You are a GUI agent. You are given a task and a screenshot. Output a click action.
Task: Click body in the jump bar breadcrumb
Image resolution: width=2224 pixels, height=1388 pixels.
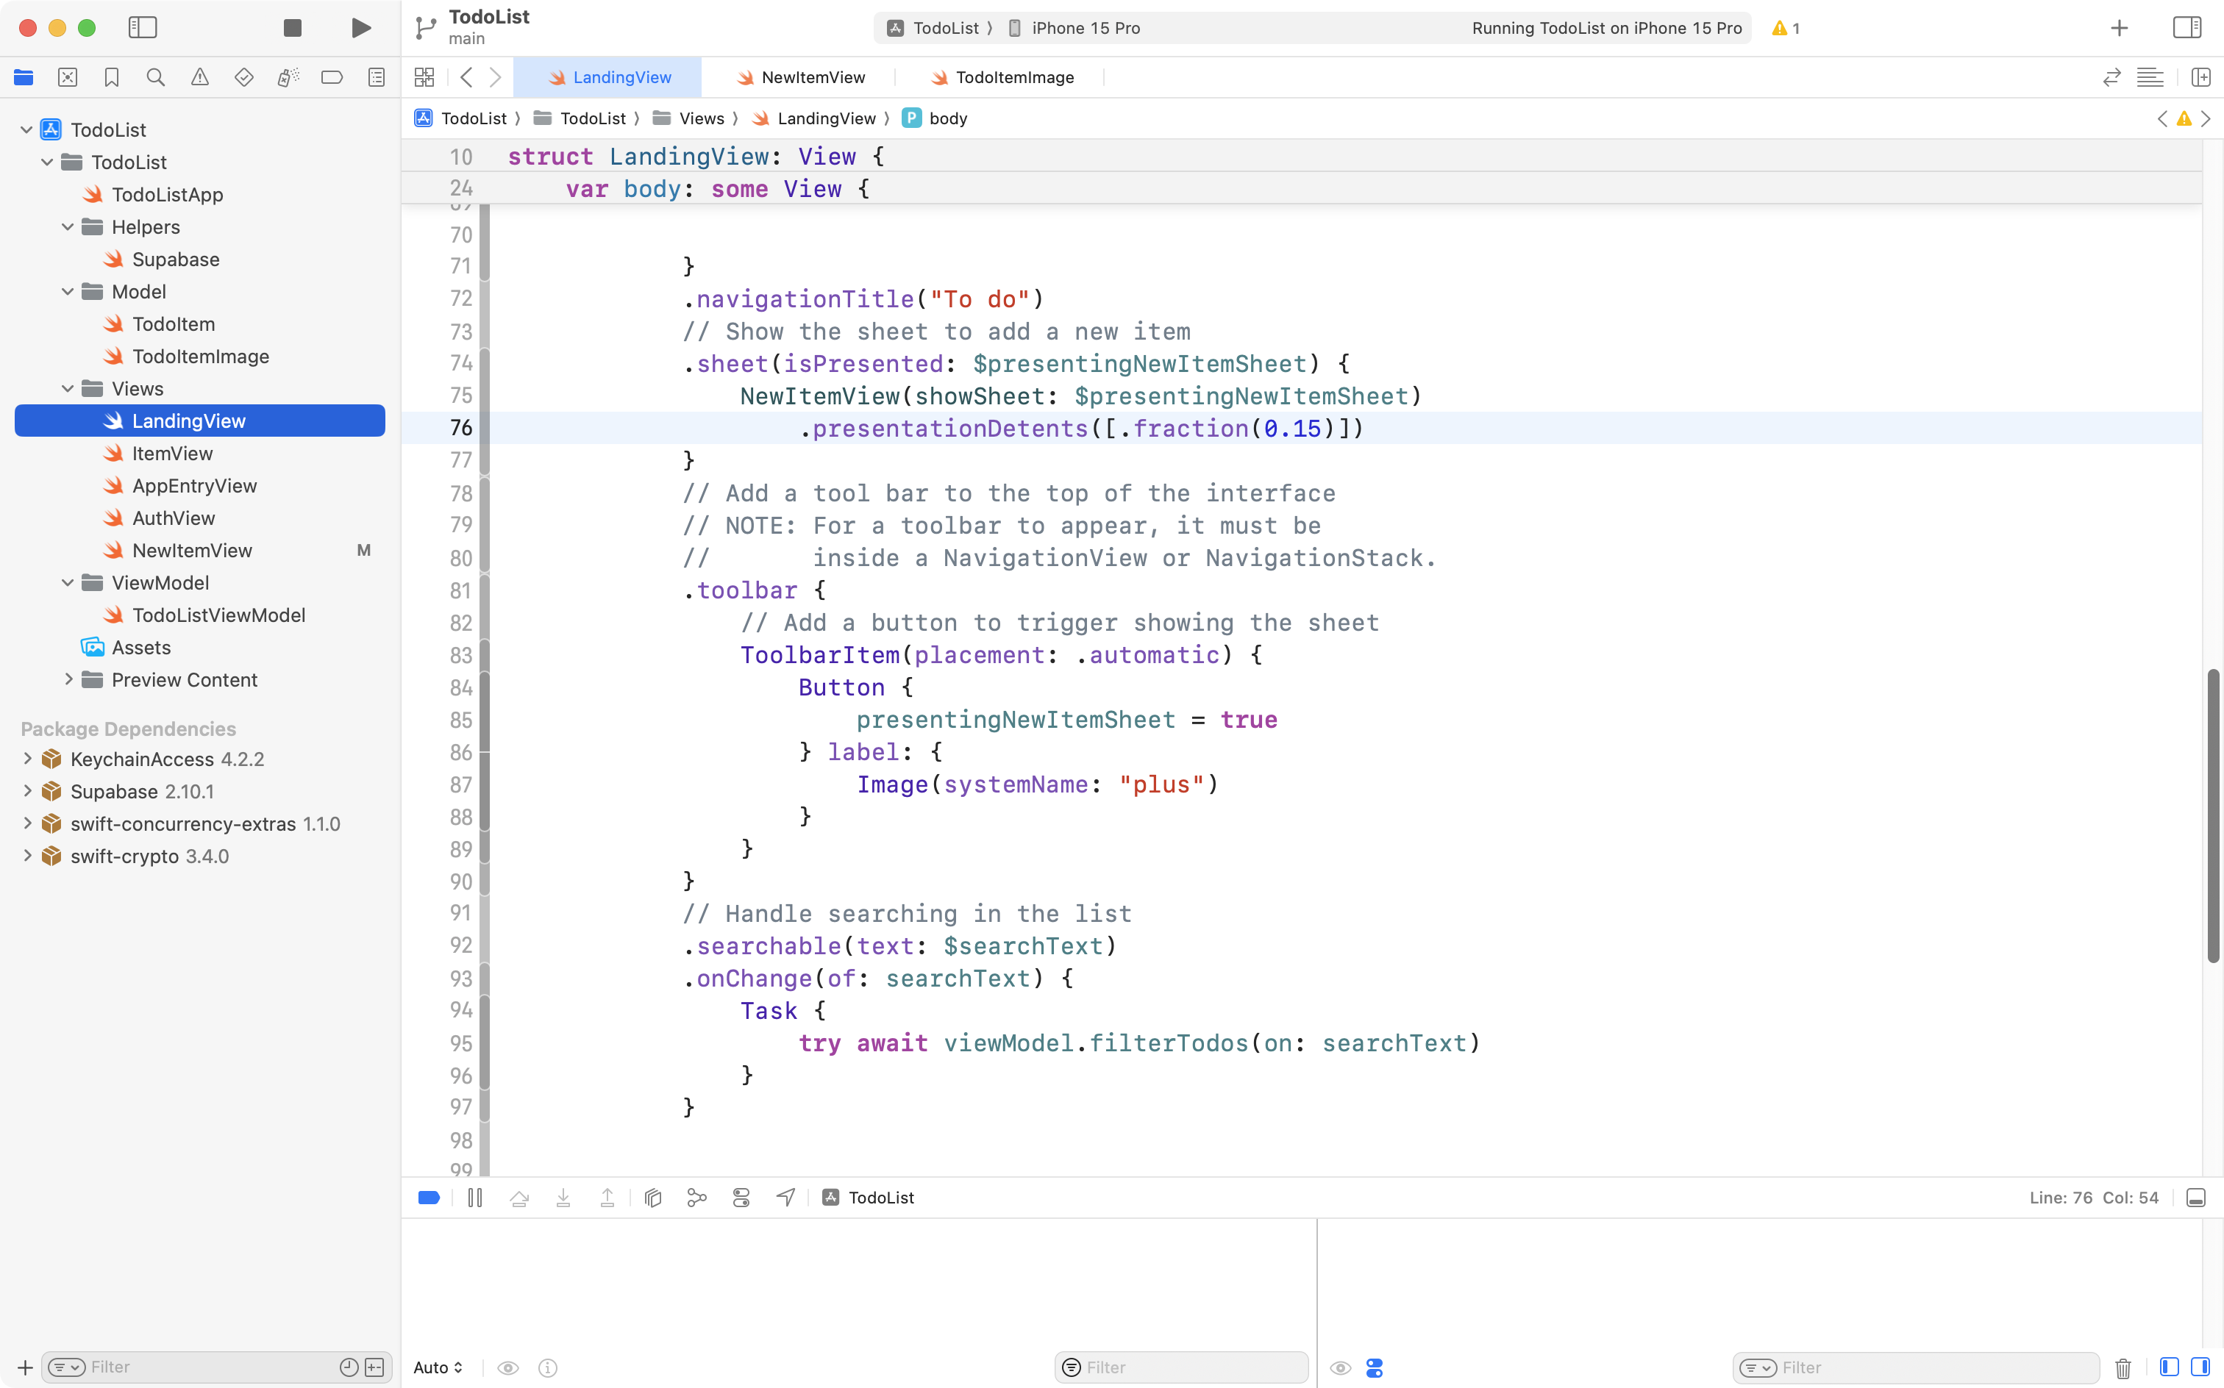[948, 118]
